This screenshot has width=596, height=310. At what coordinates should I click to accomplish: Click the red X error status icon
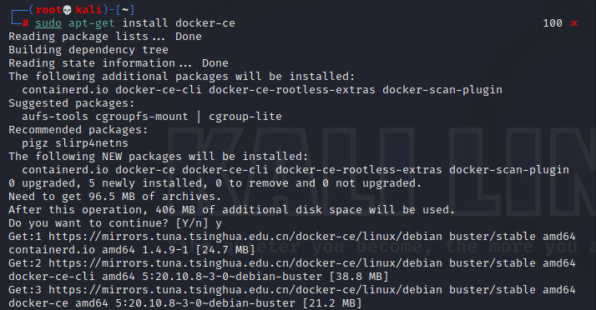574,23
